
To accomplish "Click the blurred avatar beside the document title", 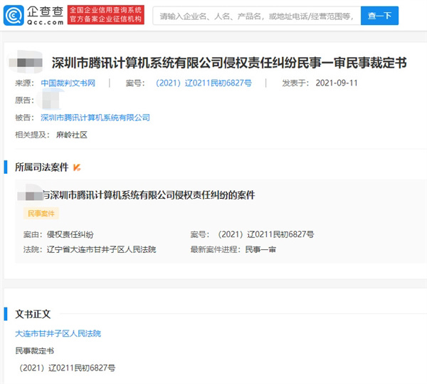I will pos(28,63).
